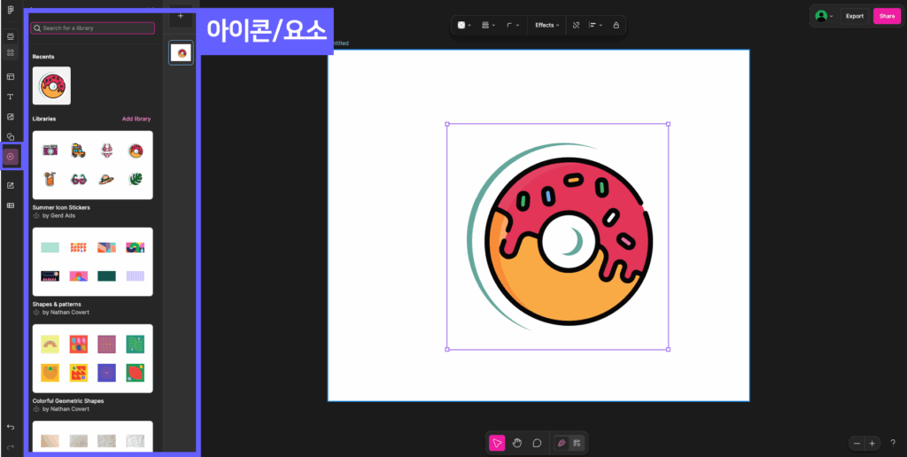
Task: Select the Hand tool
Action: (x=517, y=443)
